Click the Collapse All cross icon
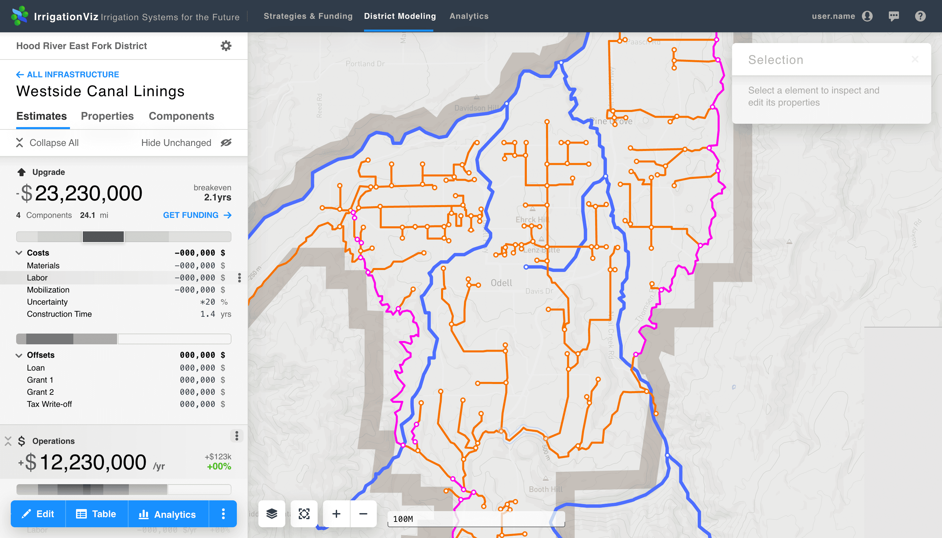Image resolution: width=942 pixels, height=538 pixels. tap(20, 143)
